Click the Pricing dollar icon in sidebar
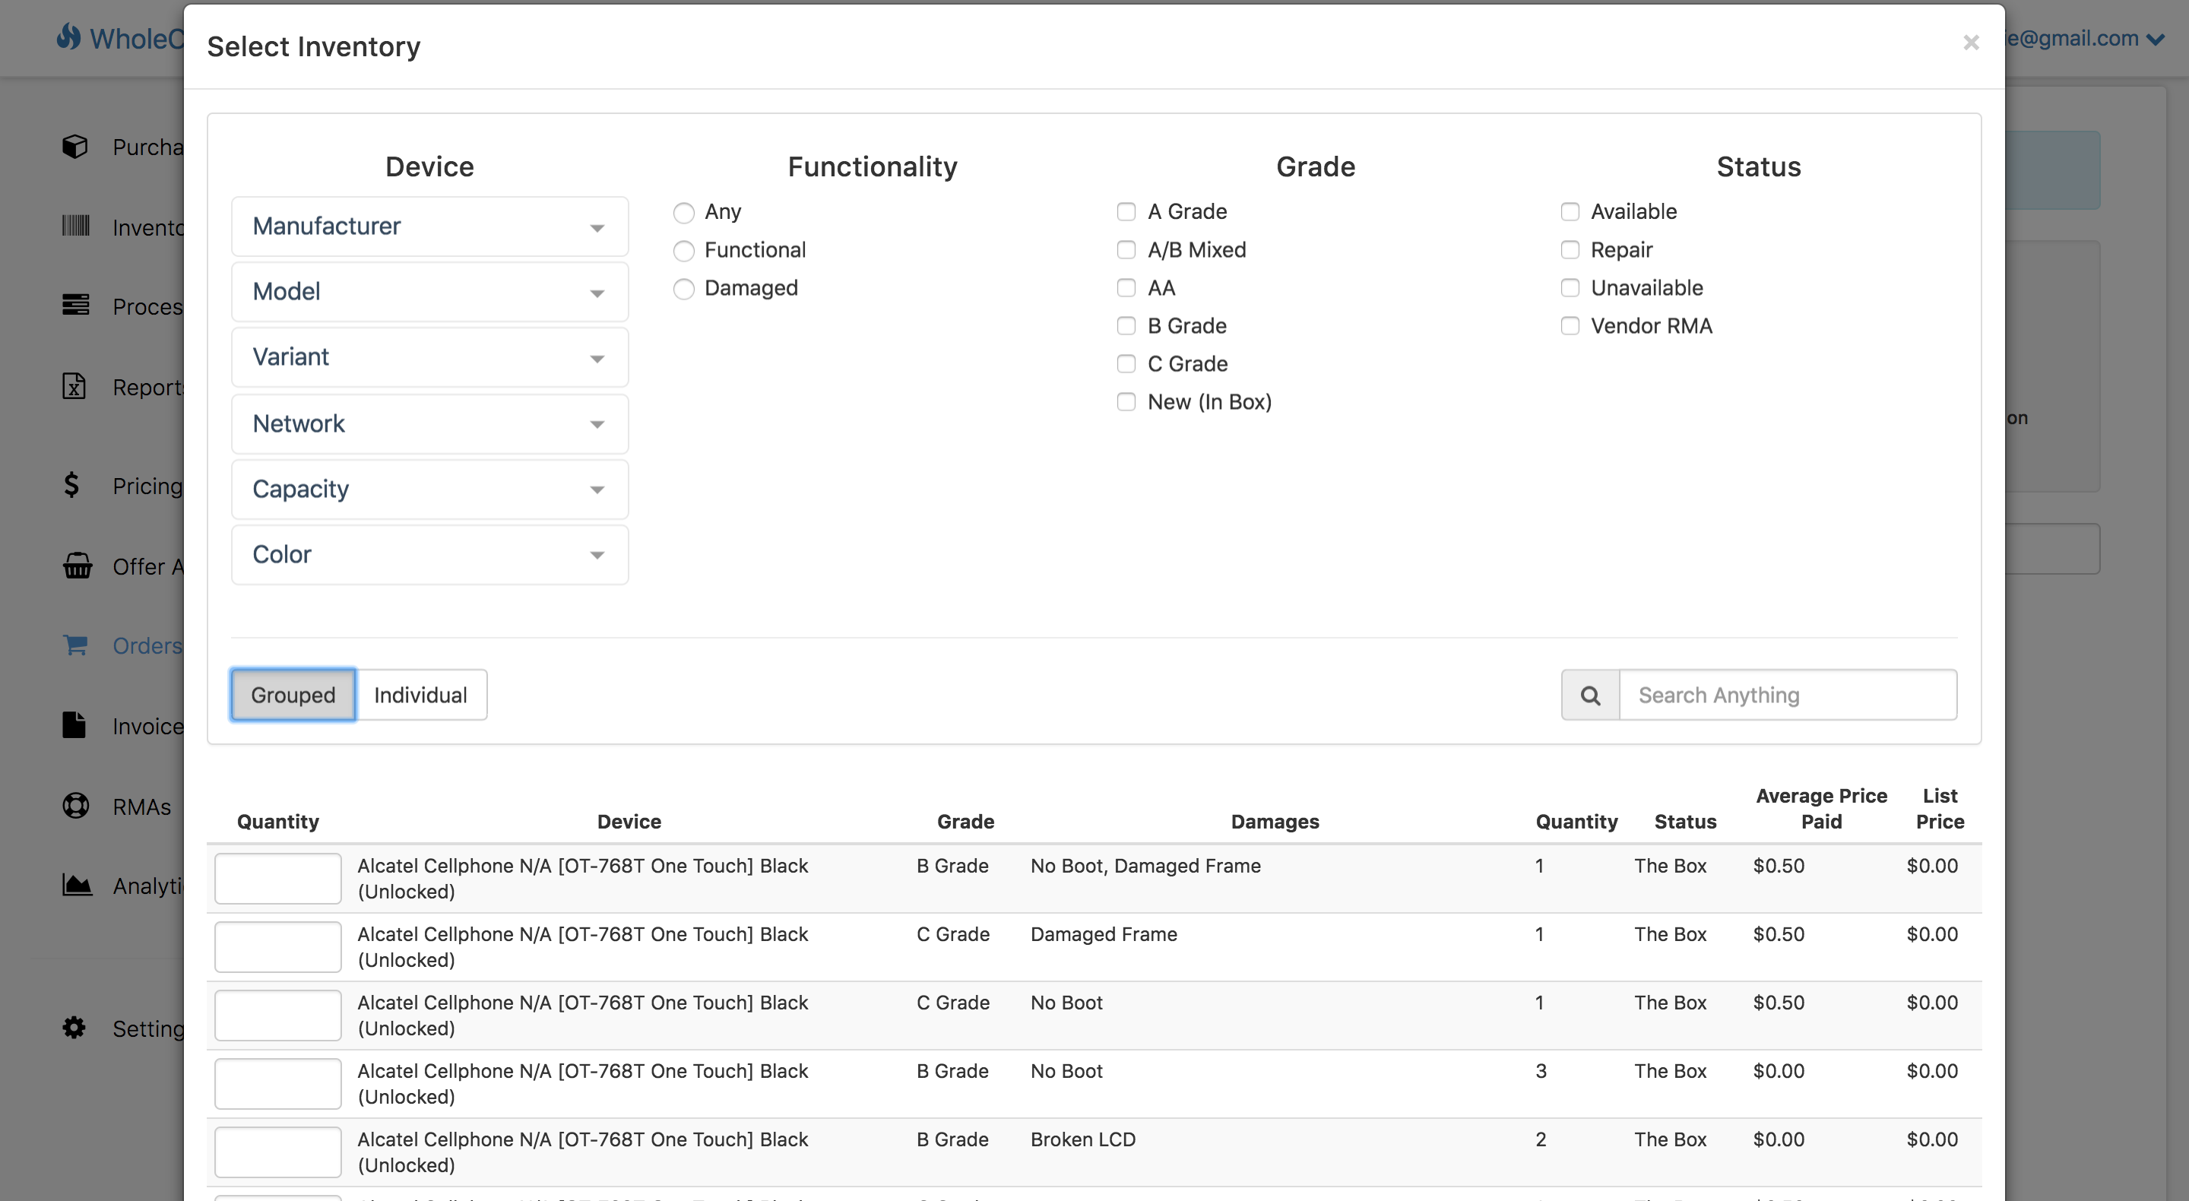Screen dimensions: 2189x1201 tap(72, 484)
